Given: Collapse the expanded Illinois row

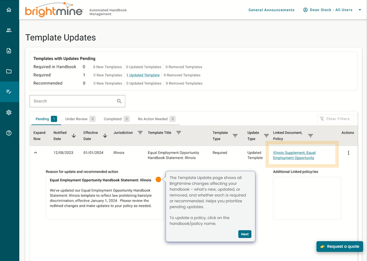Looking at the screenshot, I should point(35,152).
